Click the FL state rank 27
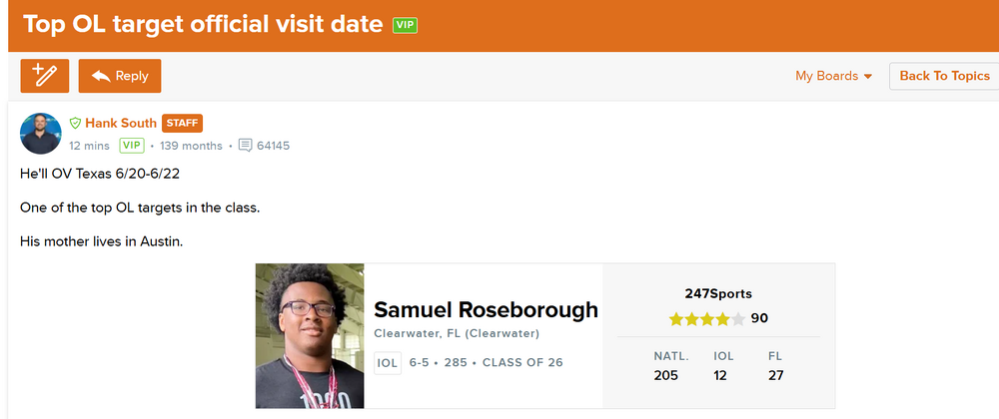The image size is (999, 419). (x=775, y=375)
